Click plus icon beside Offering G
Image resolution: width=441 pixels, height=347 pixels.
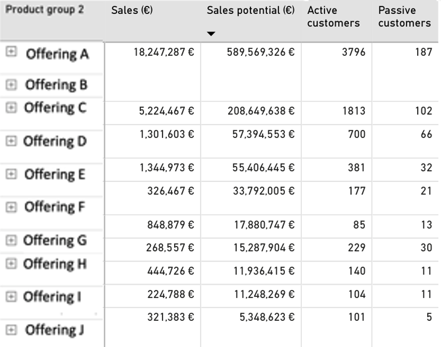11,240
